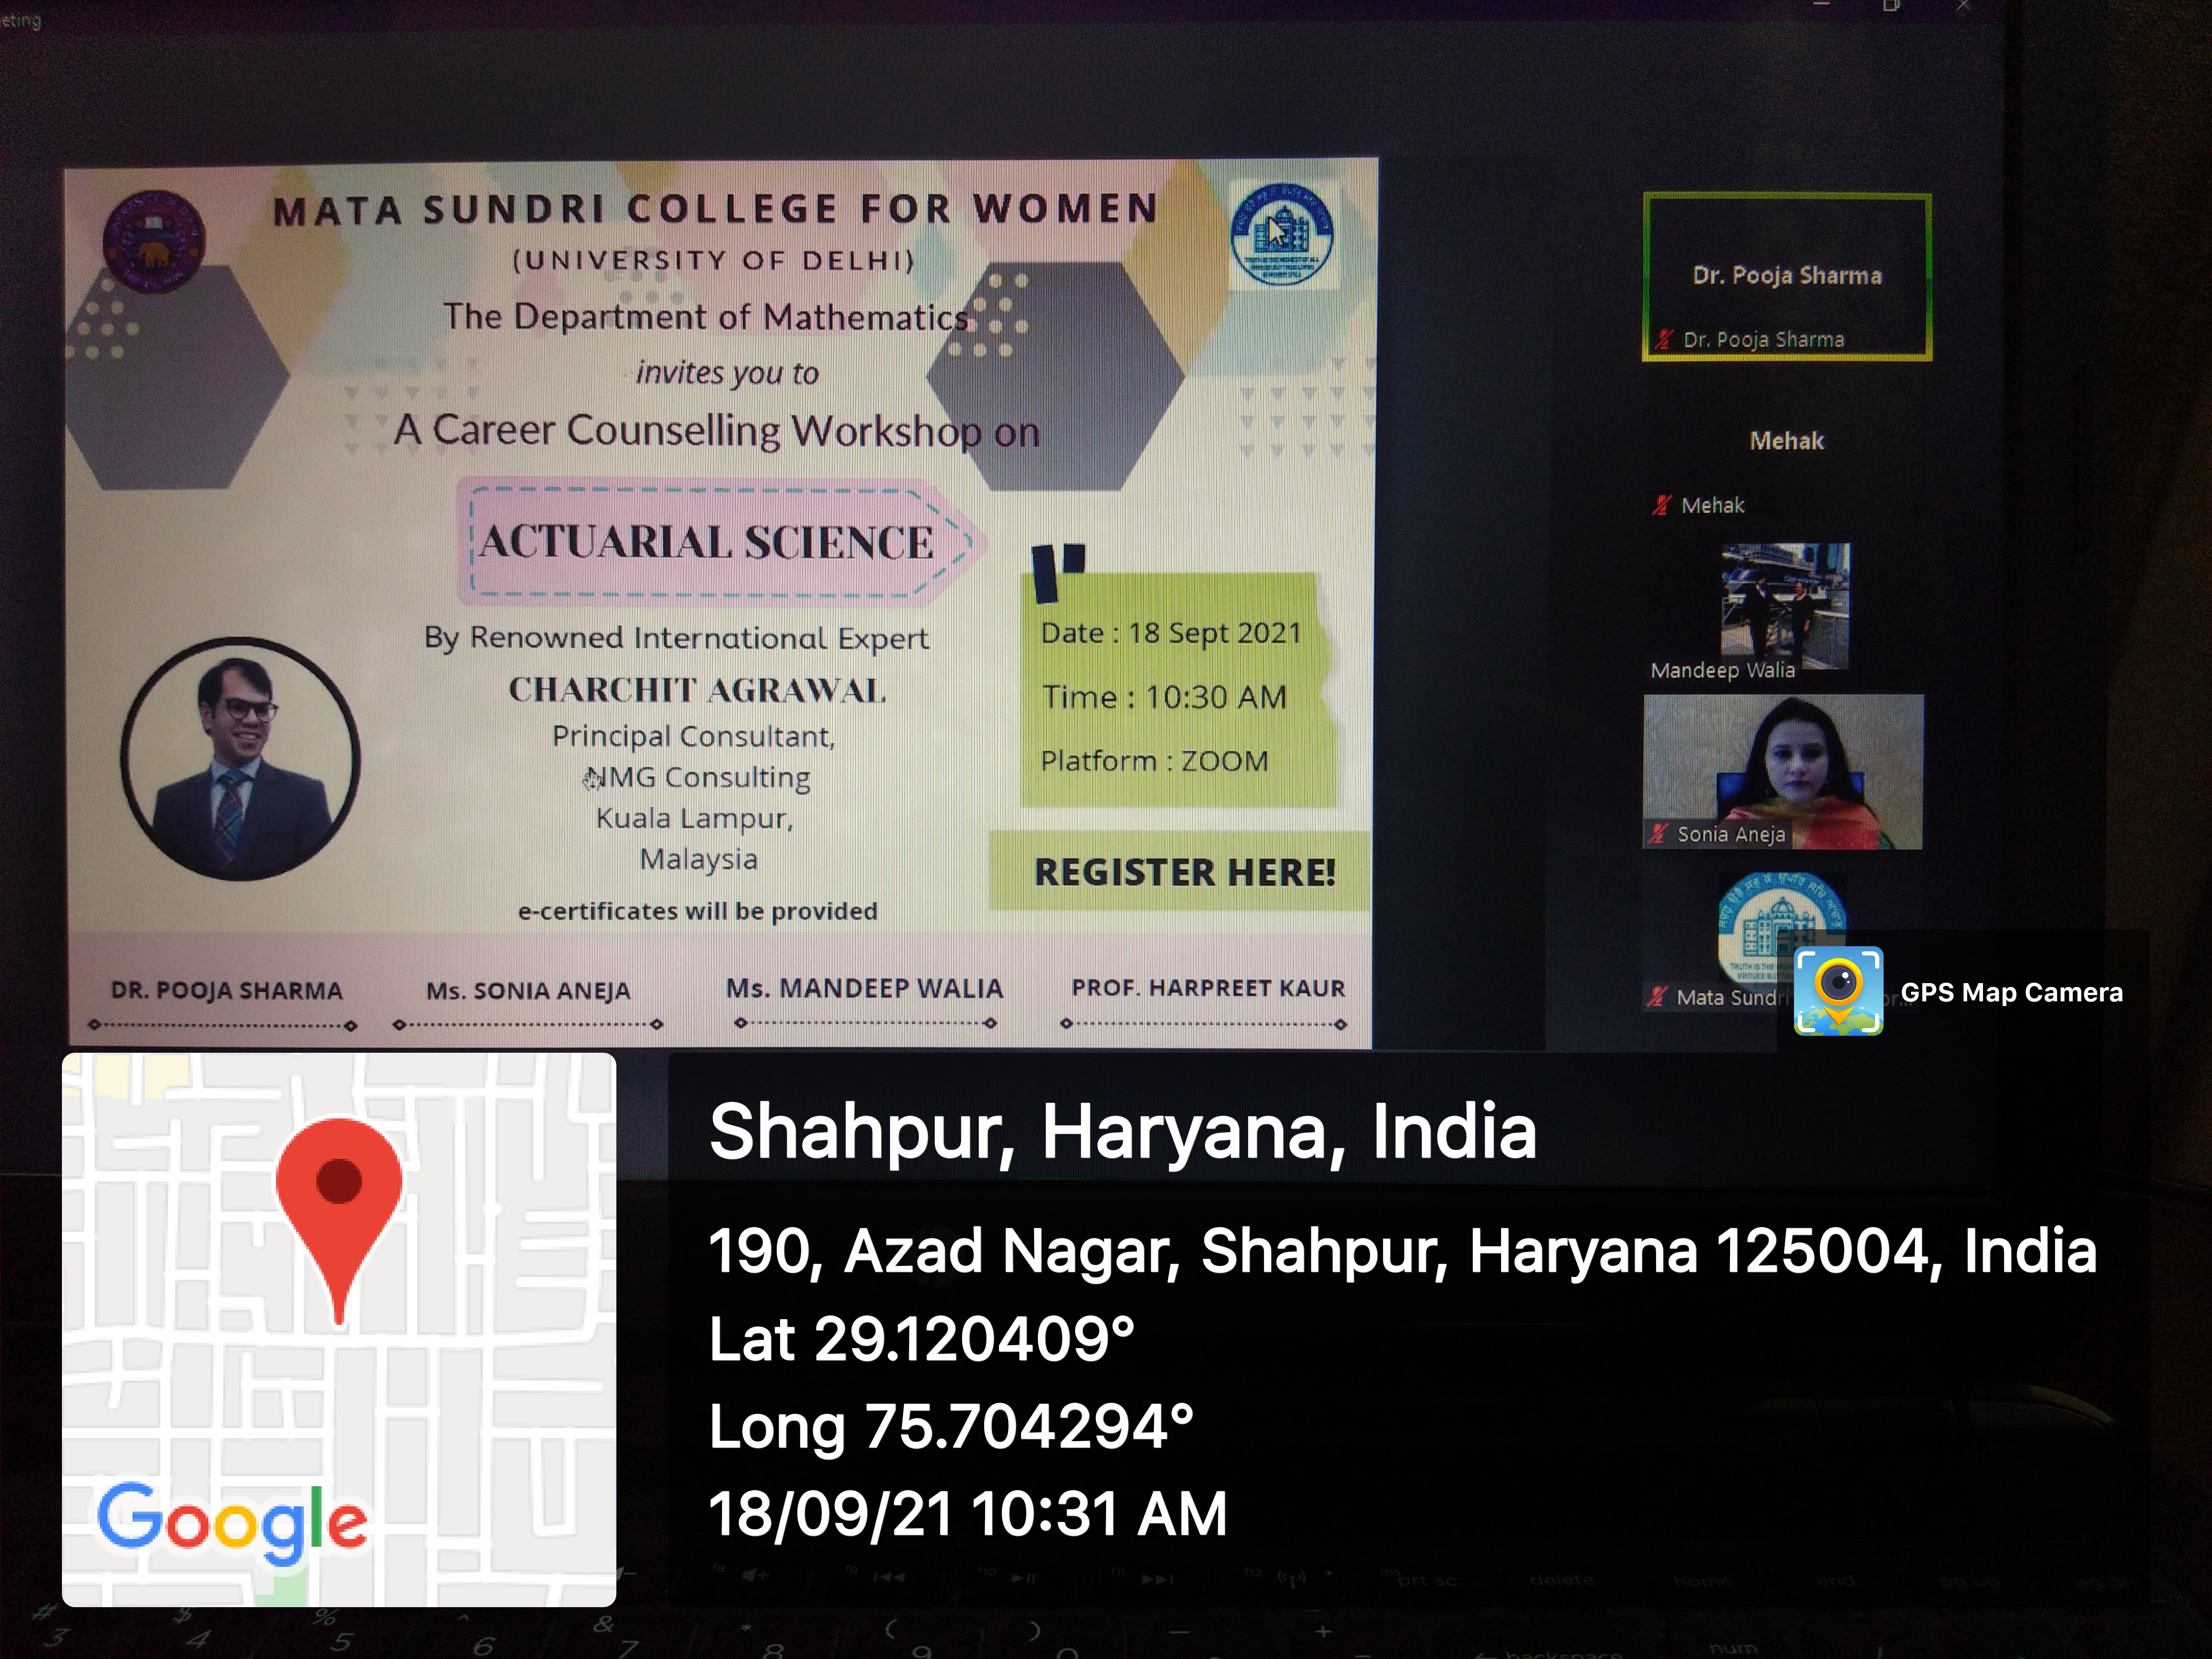Click muted microphone icon beside Dr. Pooja Sharma
Viewport: 2212px width, 1659px height.
(1663, 340)
